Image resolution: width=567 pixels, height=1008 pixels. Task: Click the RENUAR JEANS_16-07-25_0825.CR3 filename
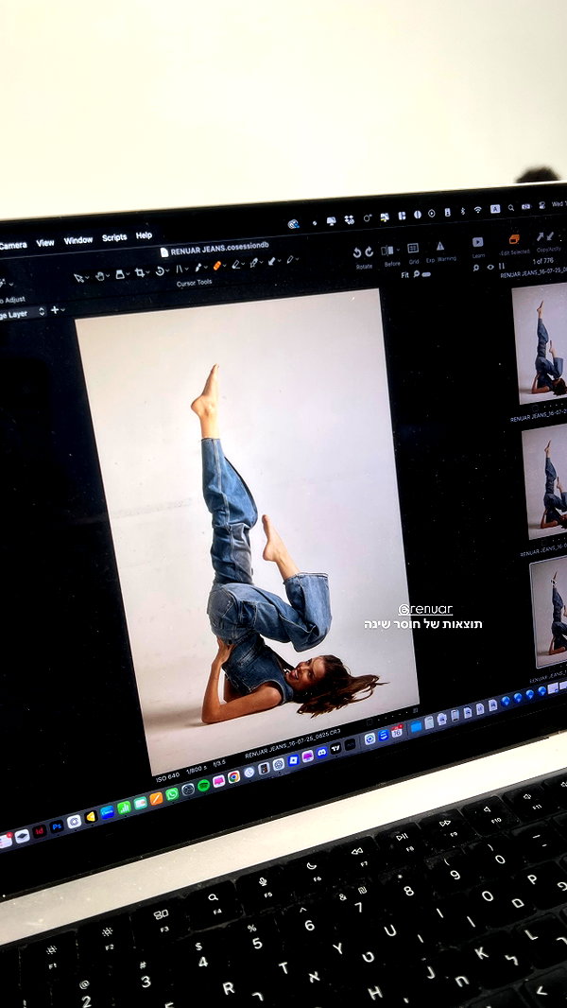click(293, 744)
